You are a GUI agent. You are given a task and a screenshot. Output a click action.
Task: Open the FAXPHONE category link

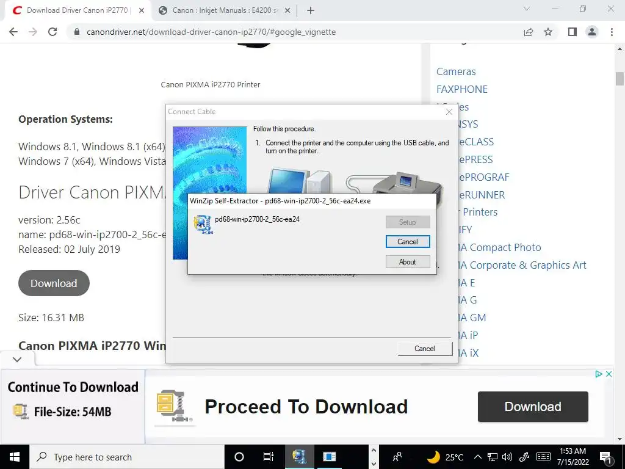(462, 89)
